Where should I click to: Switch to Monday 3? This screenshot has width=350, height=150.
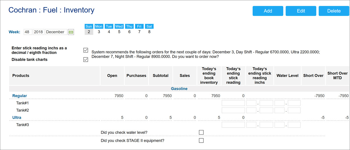tap(99, 32)
